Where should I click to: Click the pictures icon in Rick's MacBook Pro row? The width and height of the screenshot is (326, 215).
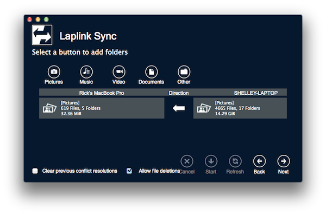tap(49, 108)
